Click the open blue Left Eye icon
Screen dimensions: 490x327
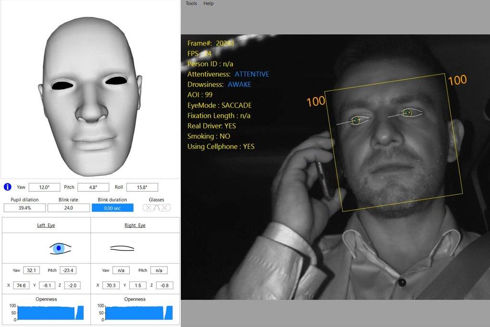tap(60, 248)
